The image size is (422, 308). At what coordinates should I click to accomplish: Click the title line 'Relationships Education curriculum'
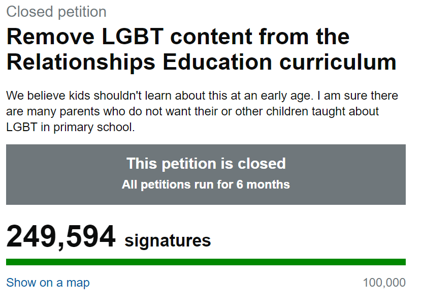[x=201, y=62]
